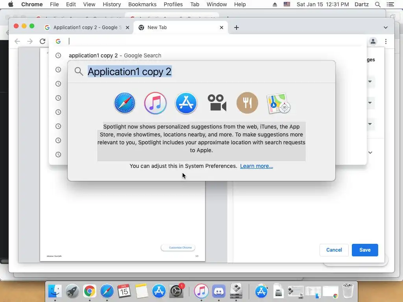Open the Layout dropdown in the print dialog
403x302 pixels.
pos(370,124)
